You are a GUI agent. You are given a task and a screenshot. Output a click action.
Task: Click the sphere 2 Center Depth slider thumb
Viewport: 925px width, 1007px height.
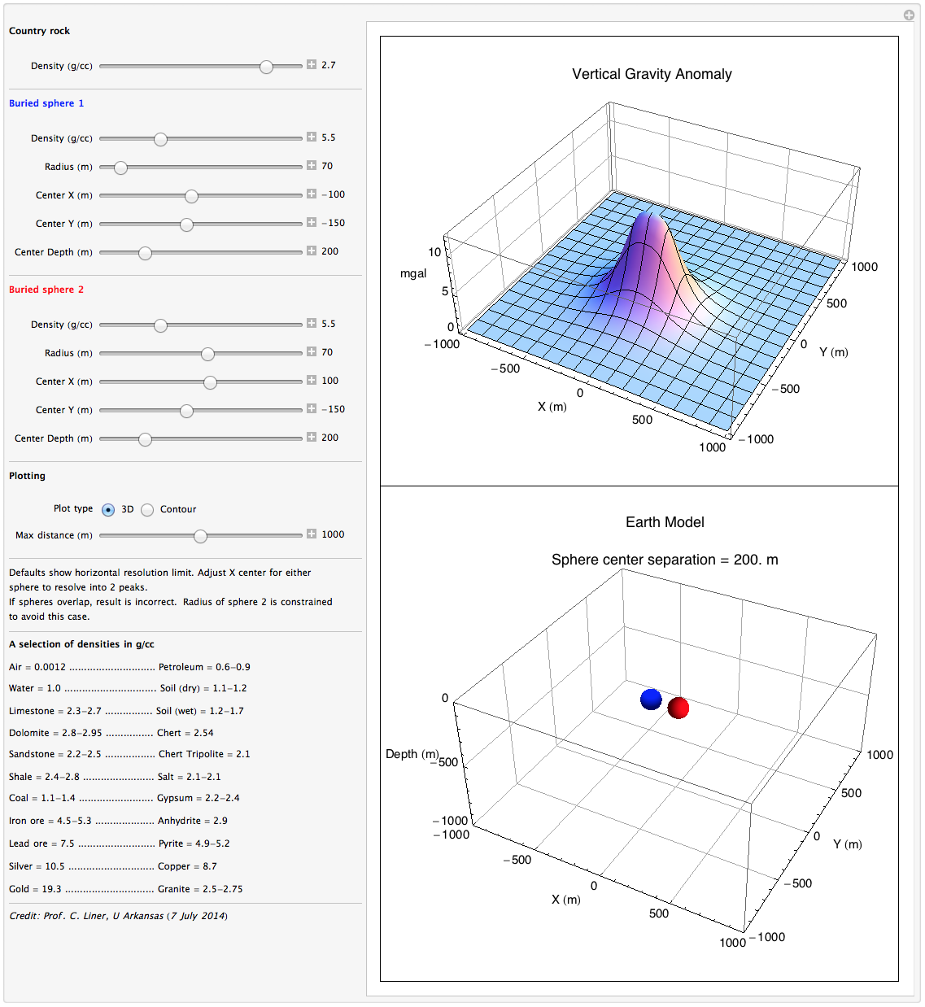(x=145, y=439)
